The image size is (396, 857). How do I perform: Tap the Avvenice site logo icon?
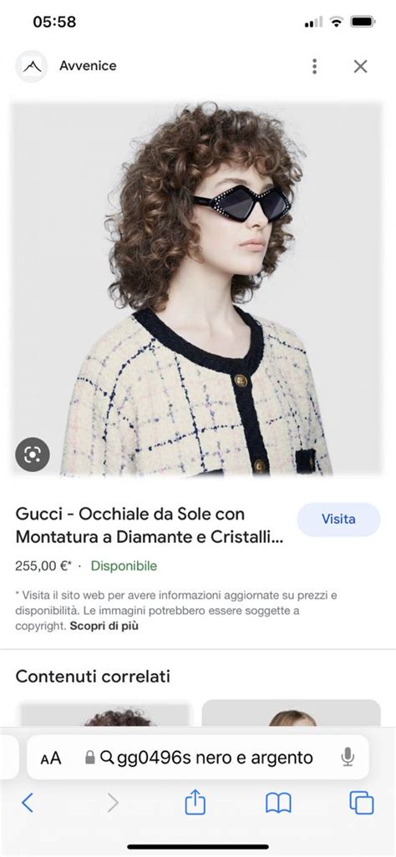31,66
